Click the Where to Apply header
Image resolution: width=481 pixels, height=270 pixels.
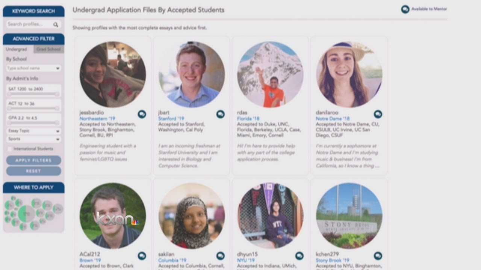click(x=33, y=187)
